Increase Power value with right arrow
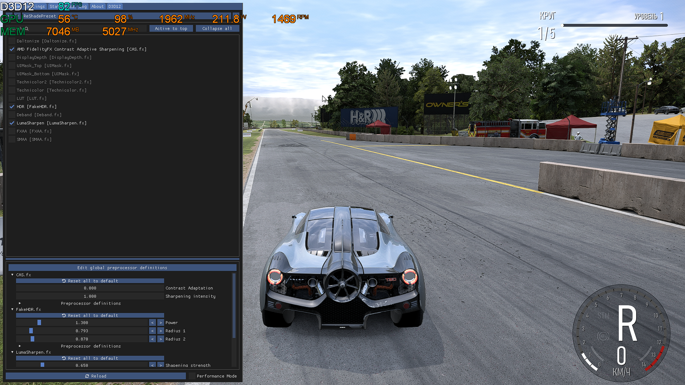Image resolution: width=685 pixels, height=385 pixels. tap(161, 323)
